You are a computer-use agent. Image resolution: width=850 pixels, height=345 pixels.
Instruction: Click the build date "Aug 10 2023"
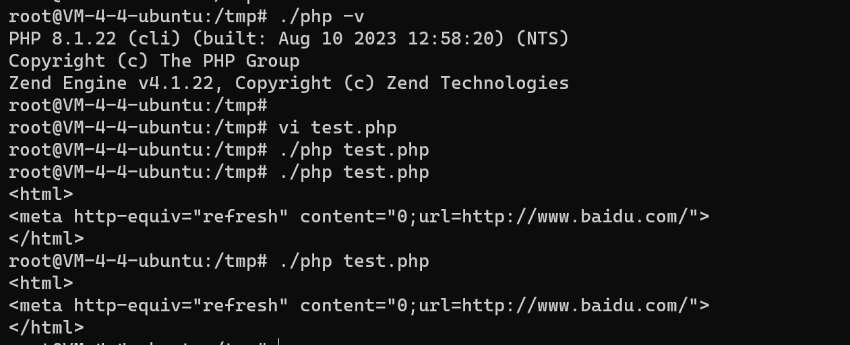click(337, 38)
